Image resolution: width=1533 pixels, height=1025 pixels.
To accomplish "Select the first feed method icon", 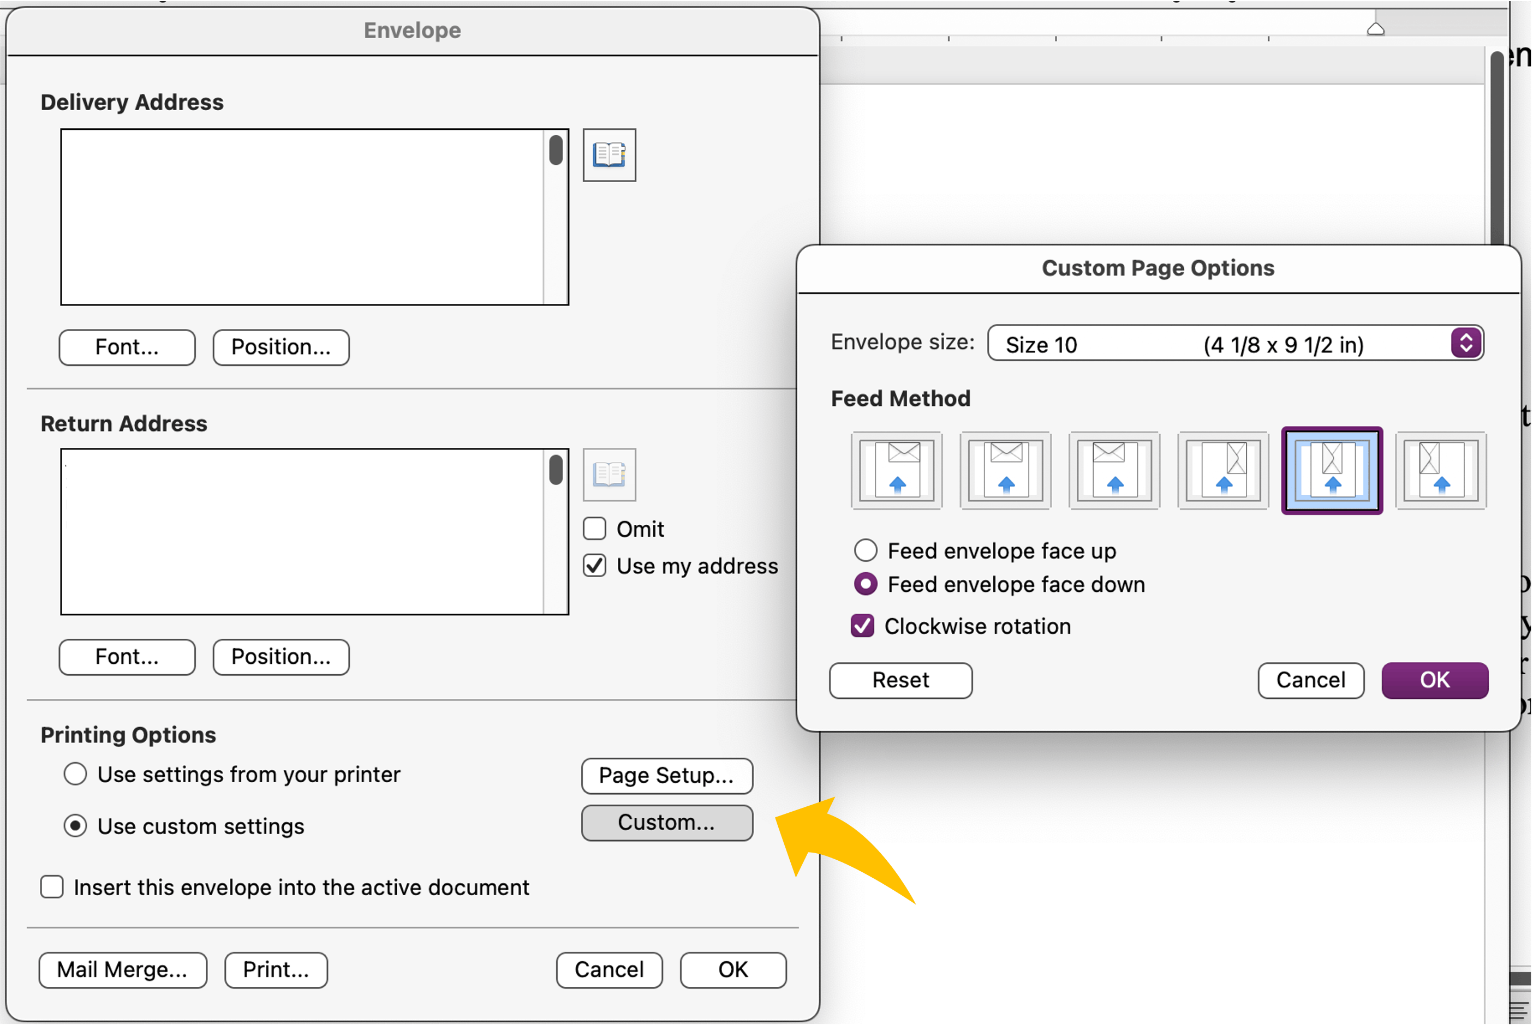I will tap(897, 470).
